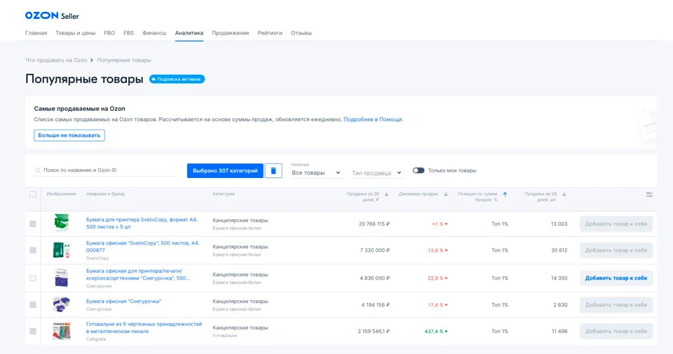This screenshot has width=673, height=354.
Task: Open Продвижение tab
Action: (x=231, y=33)
